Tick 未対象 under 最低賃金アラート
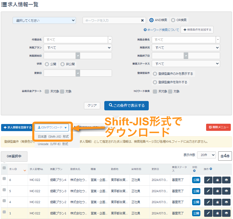This screenshot has height=219, width=233. point(47,91)
